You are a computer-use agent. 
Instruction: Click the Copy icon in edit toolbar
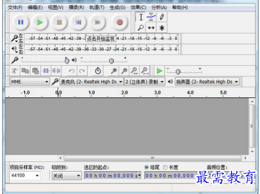[x=25, y=71]
